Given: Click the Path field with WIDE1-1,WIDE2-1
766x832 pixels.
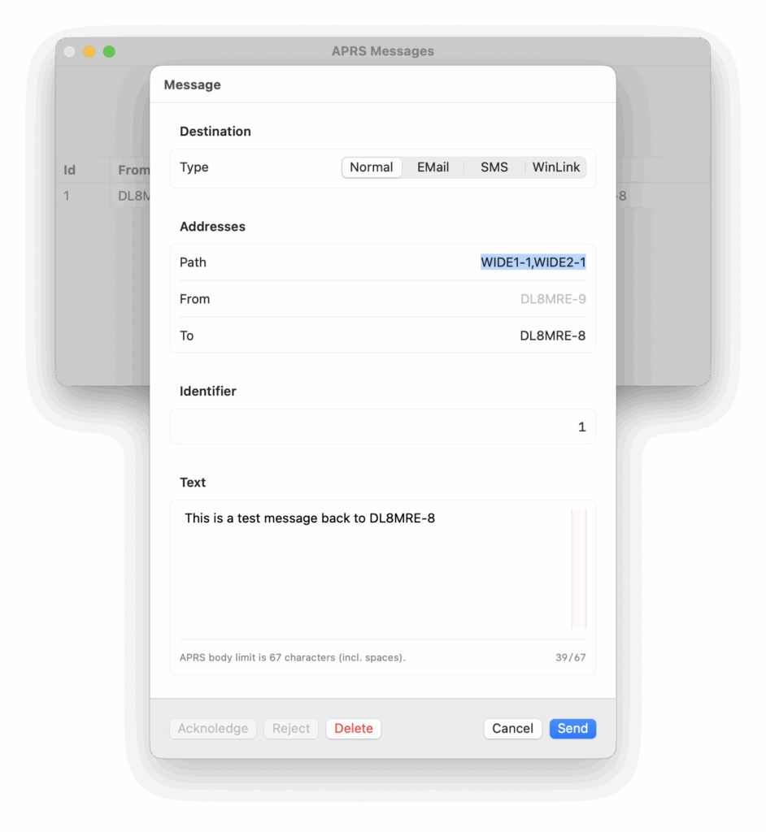Looking at the screenshot, I should pos(533,262).
